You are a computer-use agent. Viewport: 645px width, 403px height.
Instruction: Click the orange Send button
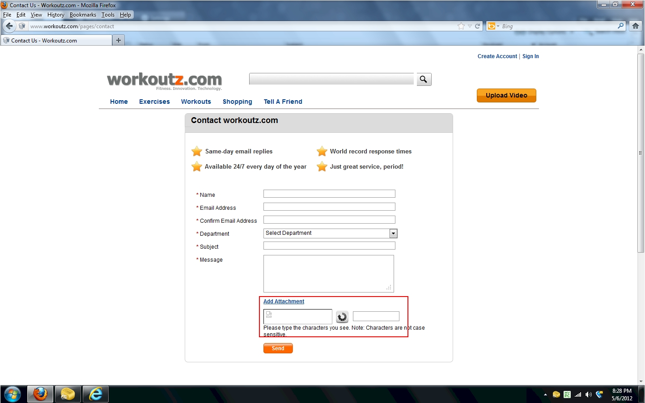click(278, 348)
